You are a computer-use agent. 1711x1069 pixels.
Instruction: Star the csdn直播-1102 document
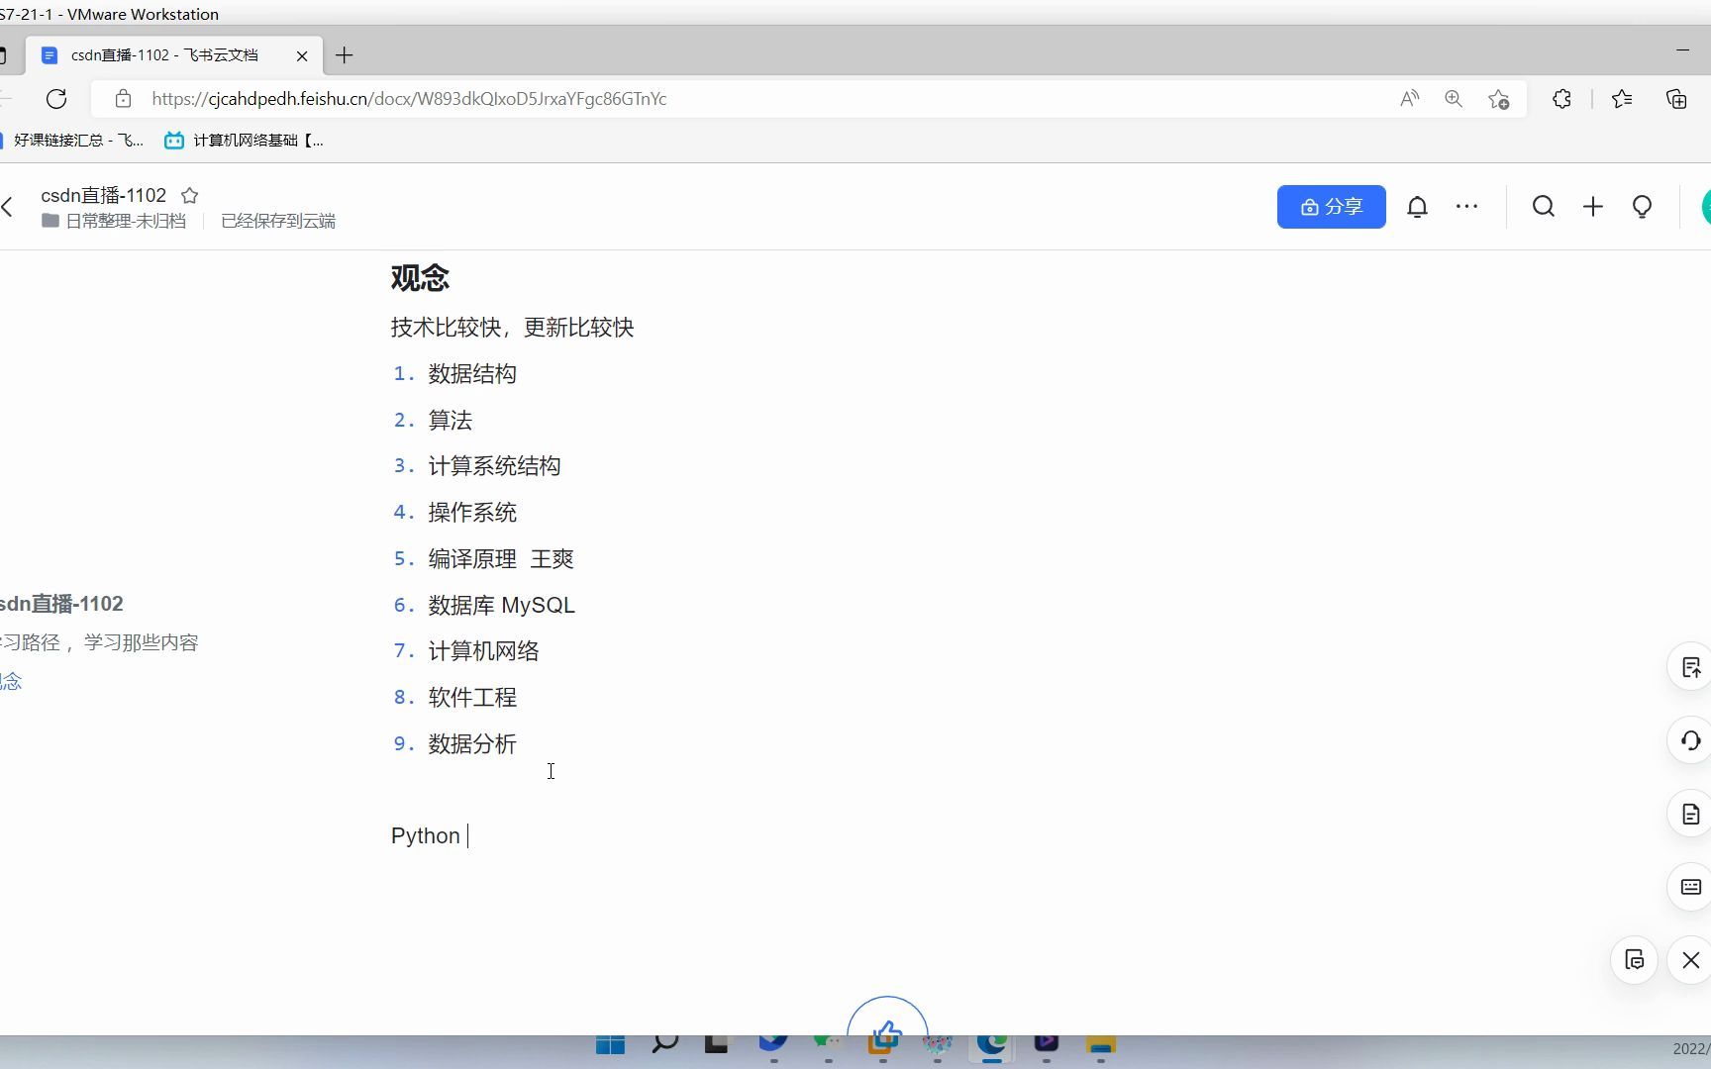[x=190, y=196]
